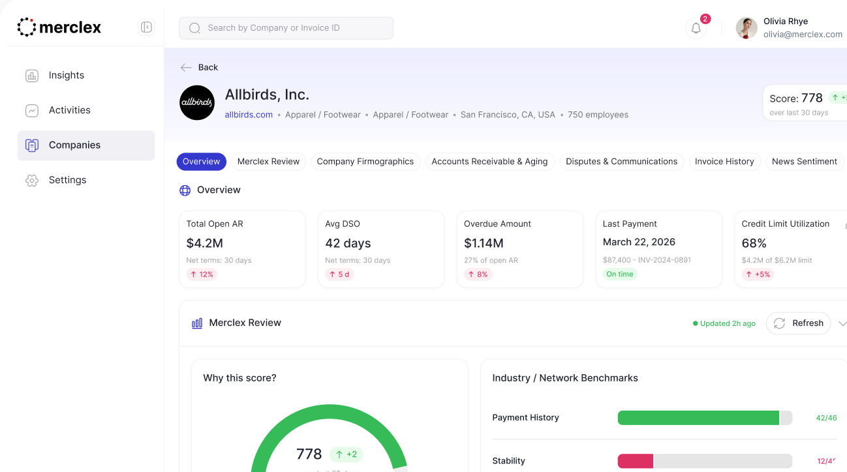Click the Avg DSO card
Image resolution: width=847 pixels, height=472 pixels.
click(381, 249)
